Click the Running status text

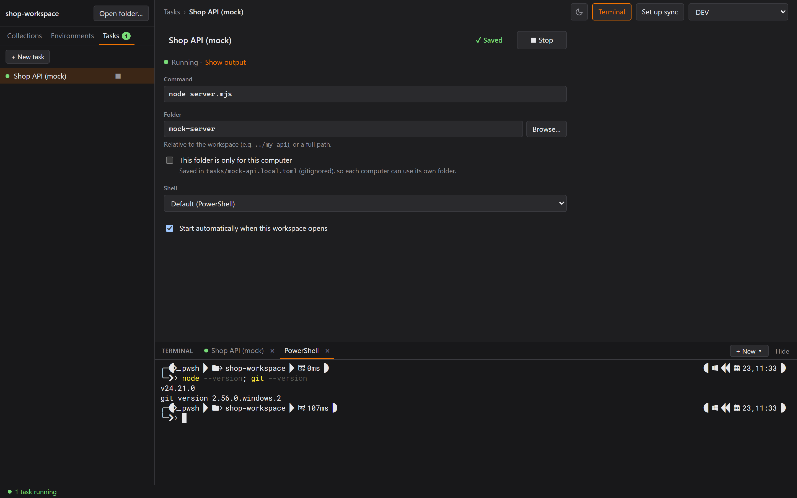[184, 62]
